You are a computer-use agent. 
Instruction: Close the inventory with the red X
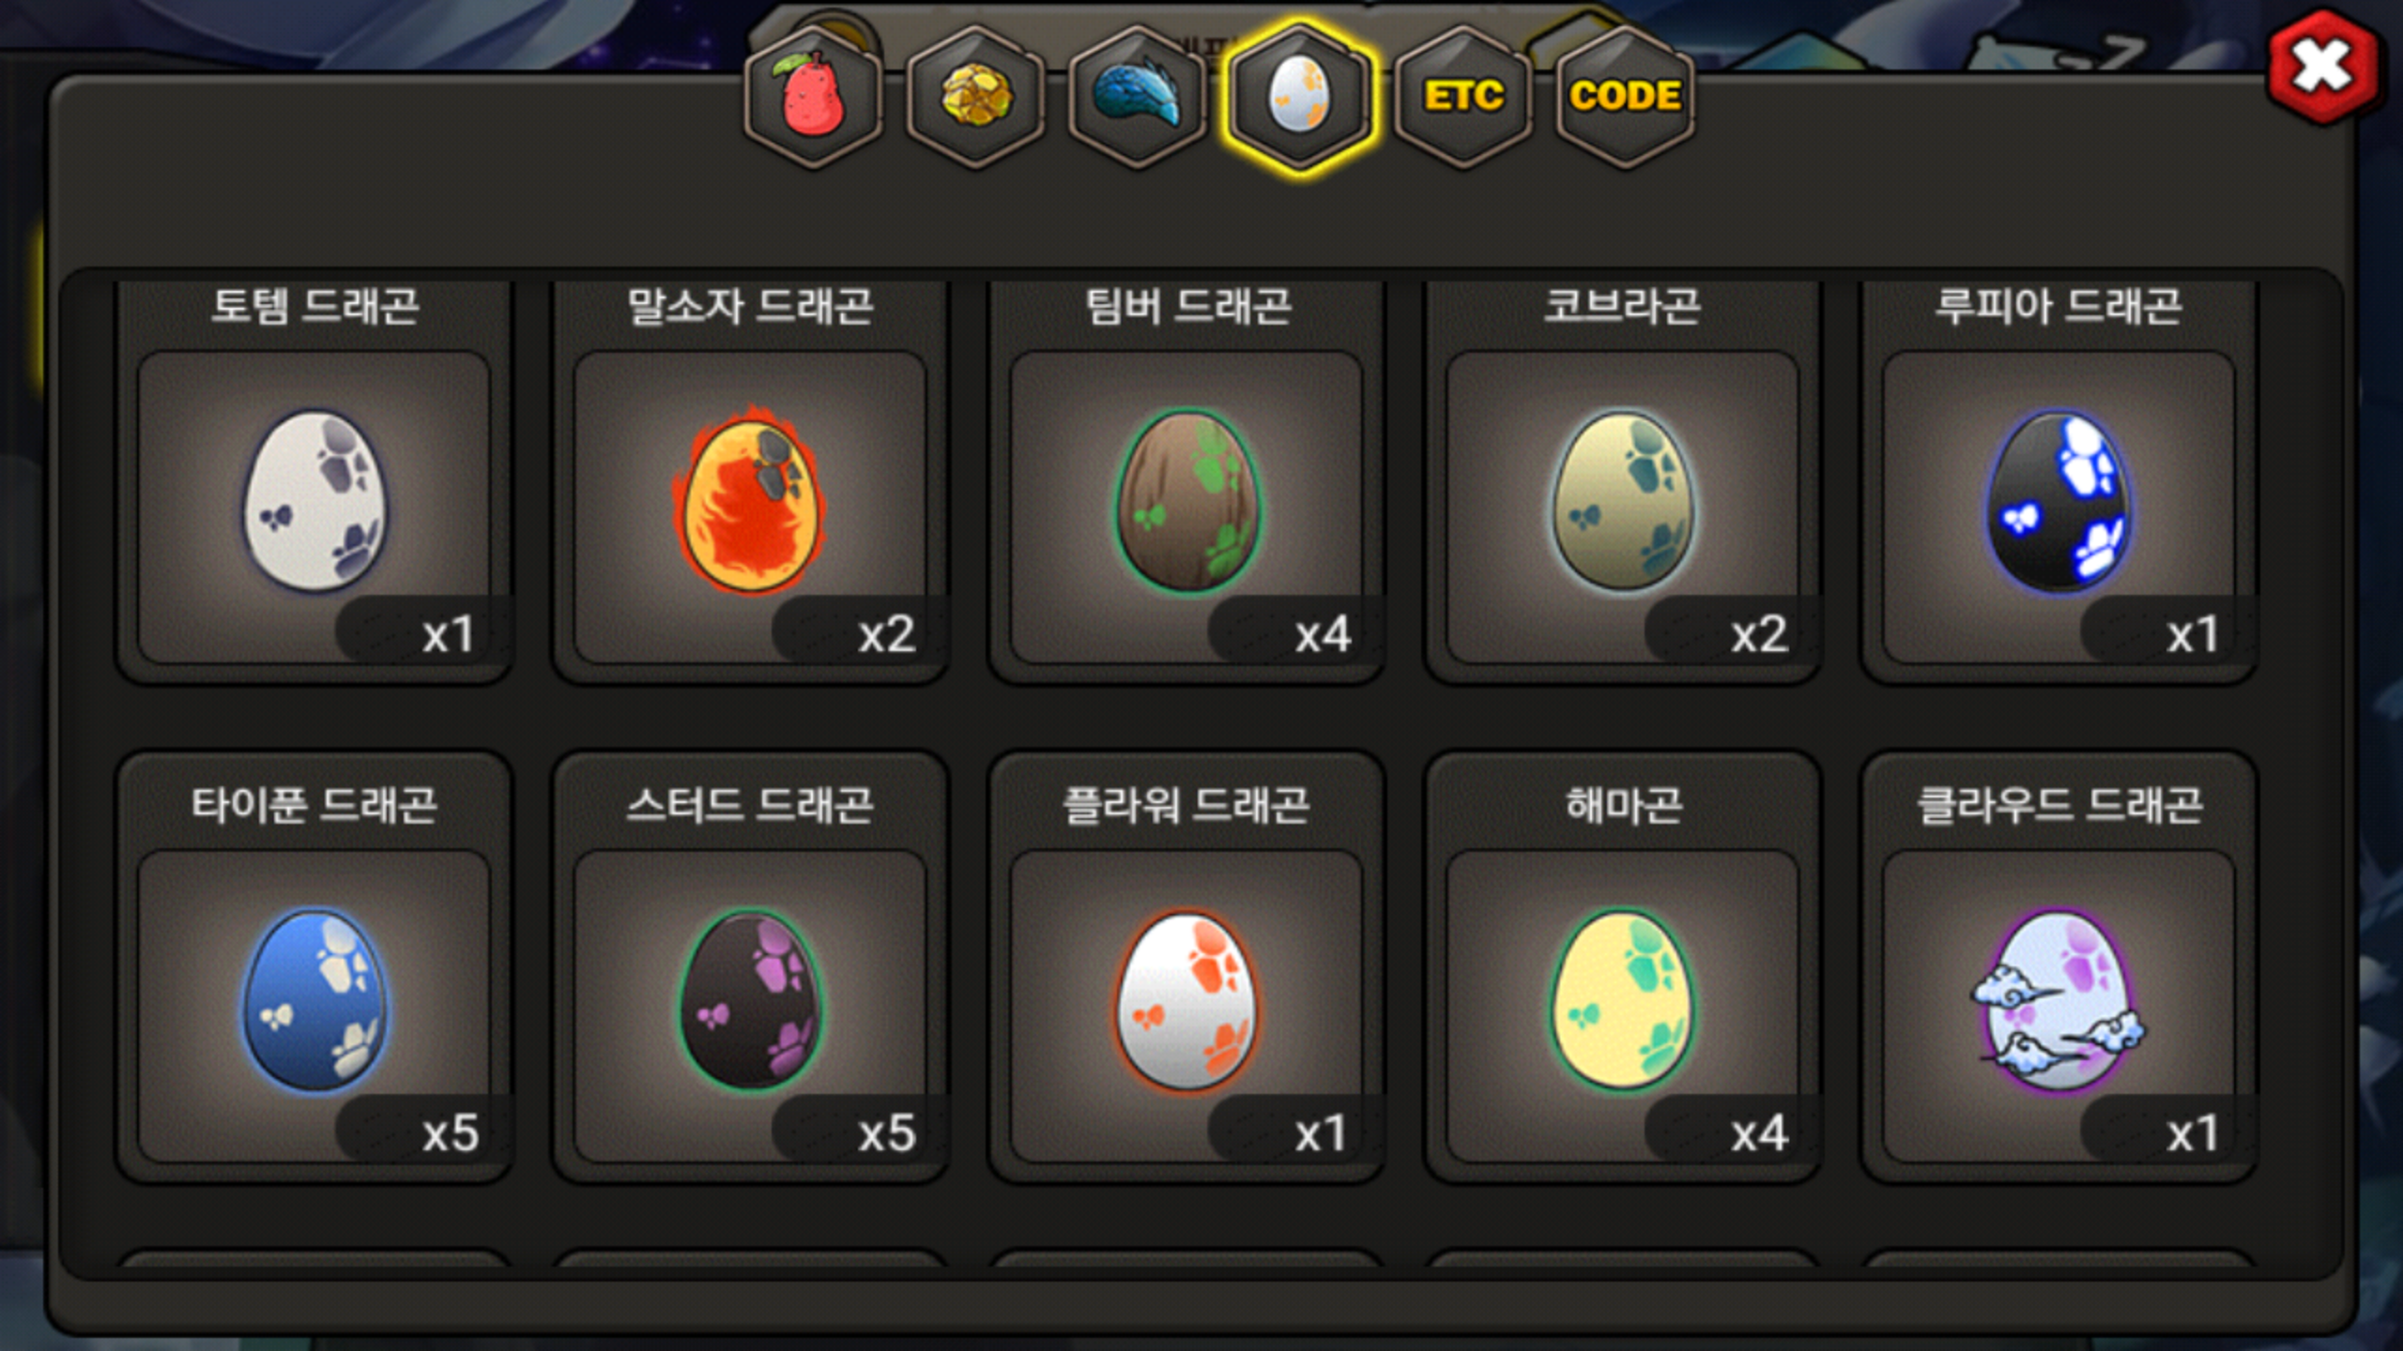2323,67
